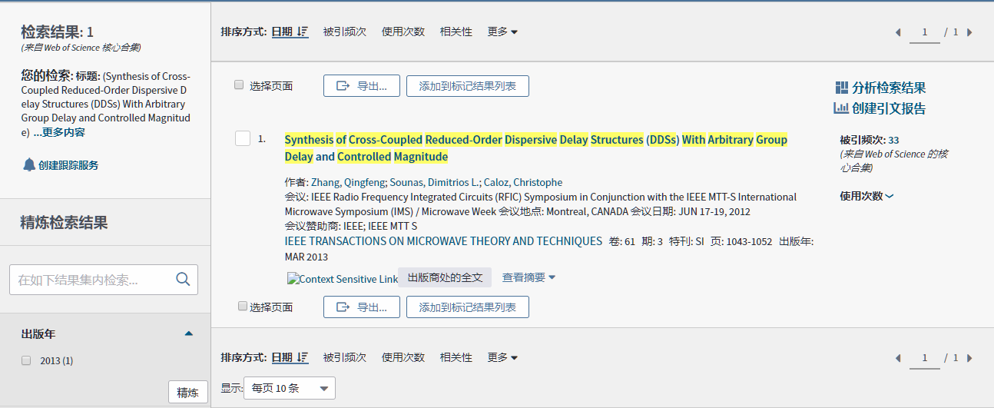This screenshot has height=408, width=994.
Task: Select checkbox for result 1
Action: [x=243, y=138]
